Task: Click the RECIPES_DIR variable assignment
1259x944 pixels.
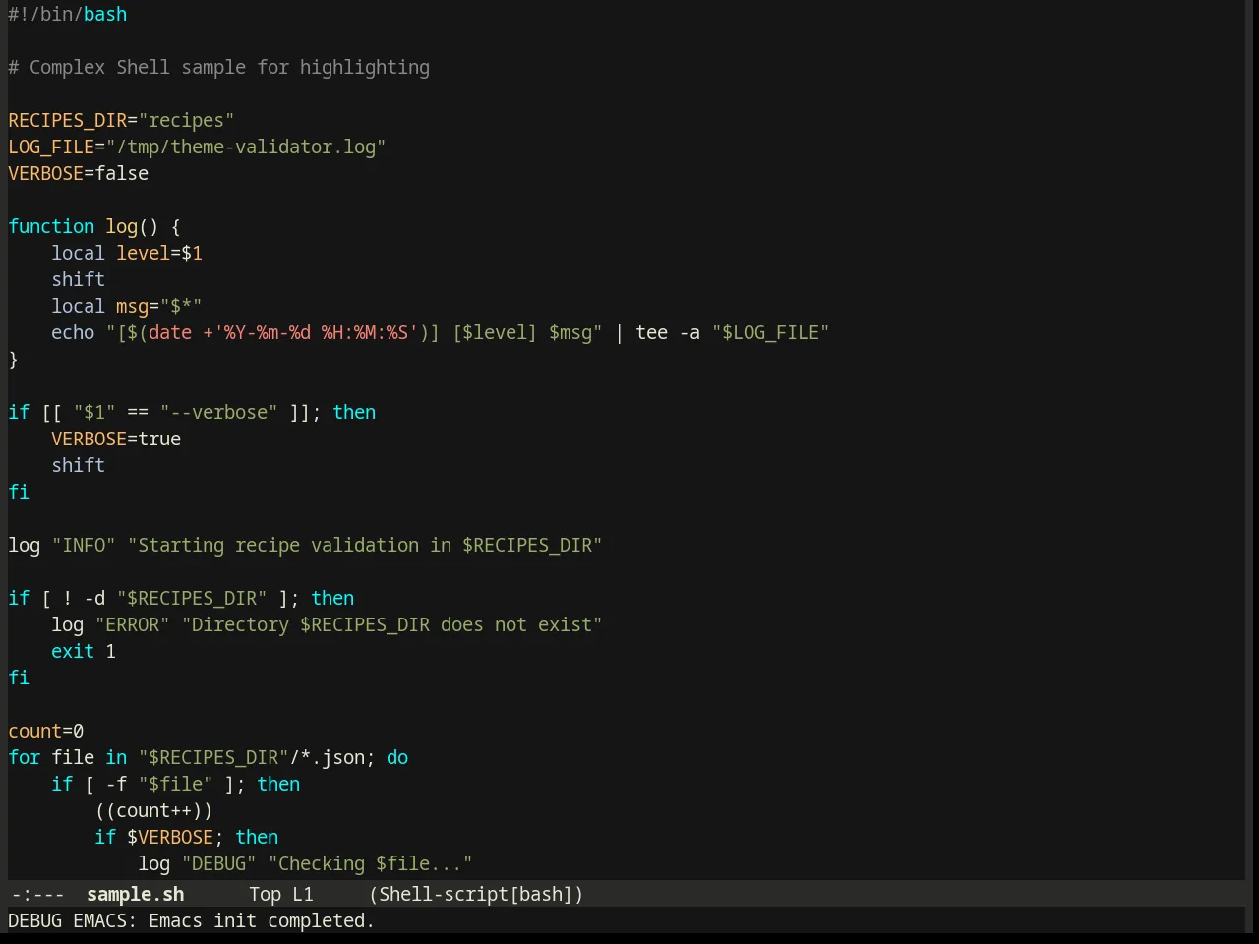Action: coord(121,120)
